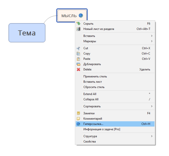Click the Скрыть green arrow icon
This screenshot has width=169, height=156.
78,23
